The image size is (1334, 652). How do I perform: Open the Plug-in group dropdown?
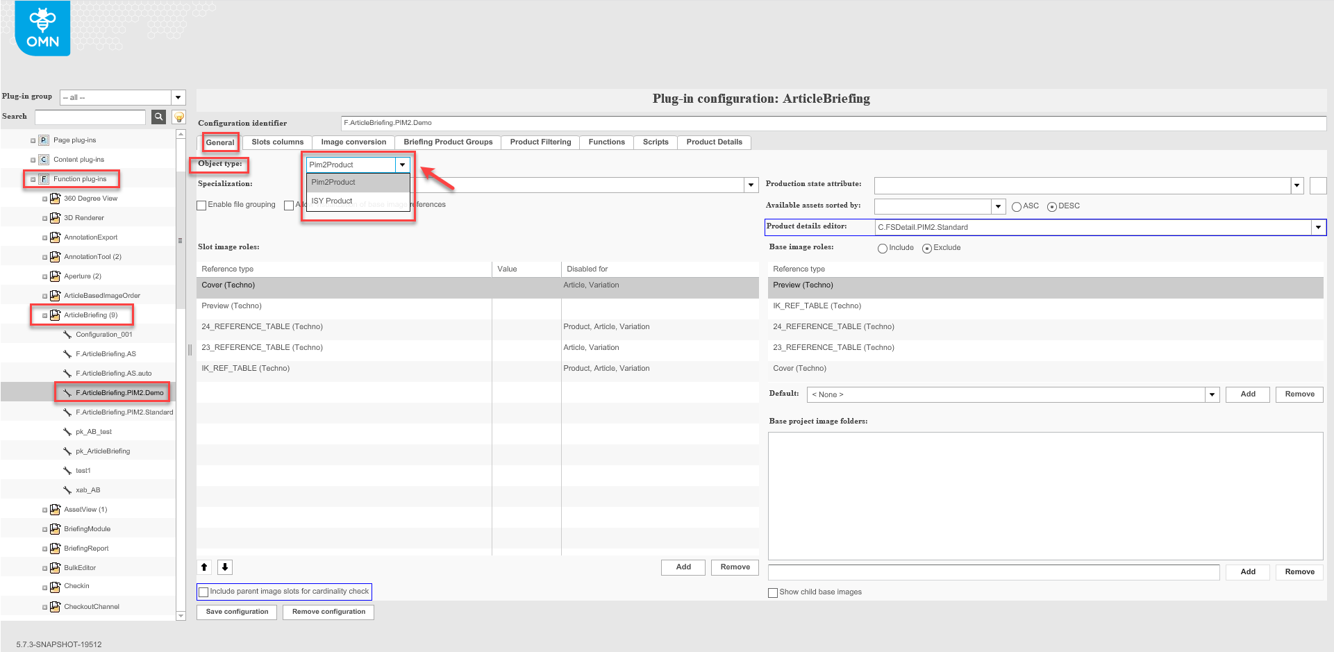click(x=178, y=98)
